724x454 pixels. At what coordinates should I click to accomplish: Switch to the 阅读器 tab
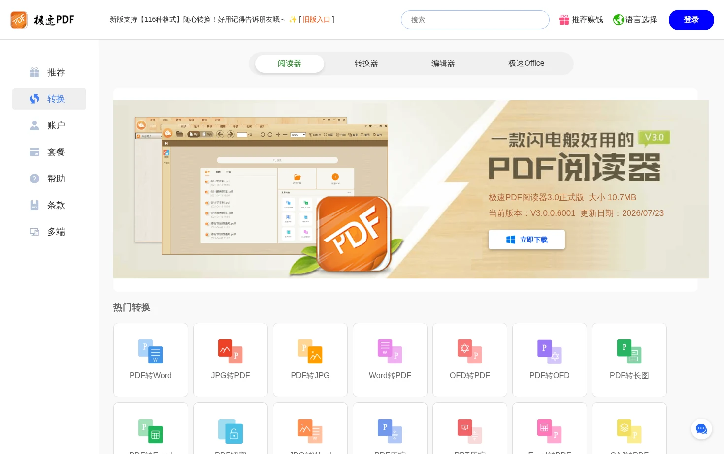290,63
